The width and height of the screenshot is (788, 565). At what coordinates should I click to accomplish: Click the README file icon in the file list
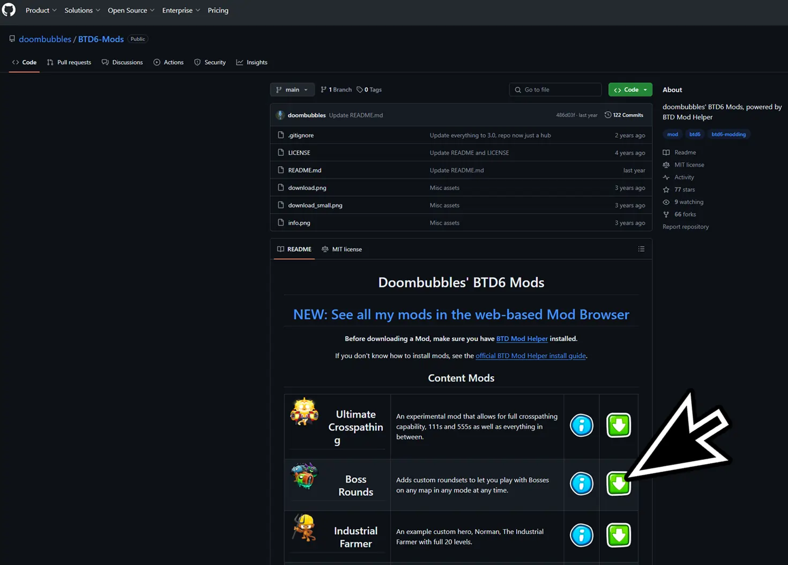[x=281, y=170]
